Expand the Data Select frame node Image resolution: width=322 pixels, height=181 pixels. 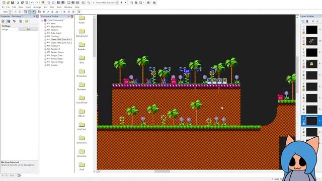tap(45, 33)
